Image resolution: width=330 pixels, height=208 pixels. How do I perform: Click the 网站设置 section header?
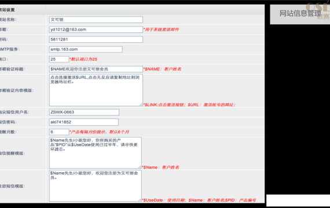pos(7,10)
